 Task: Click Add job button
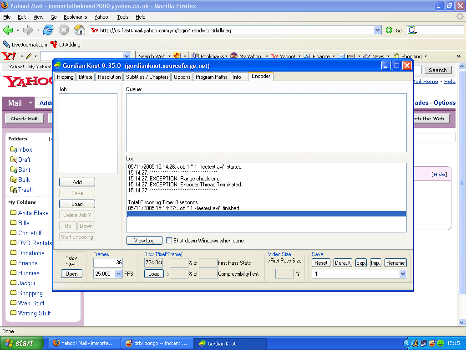(77, 182)
